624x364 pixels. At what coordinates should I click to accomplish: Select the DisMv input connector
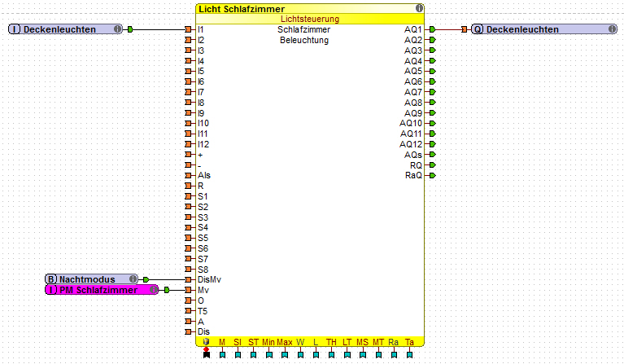188,280
